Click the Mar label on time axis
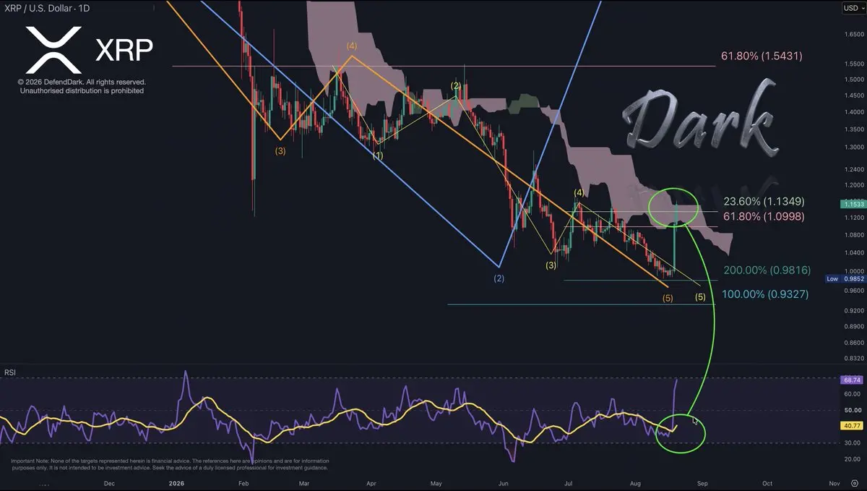 point(305,483)
